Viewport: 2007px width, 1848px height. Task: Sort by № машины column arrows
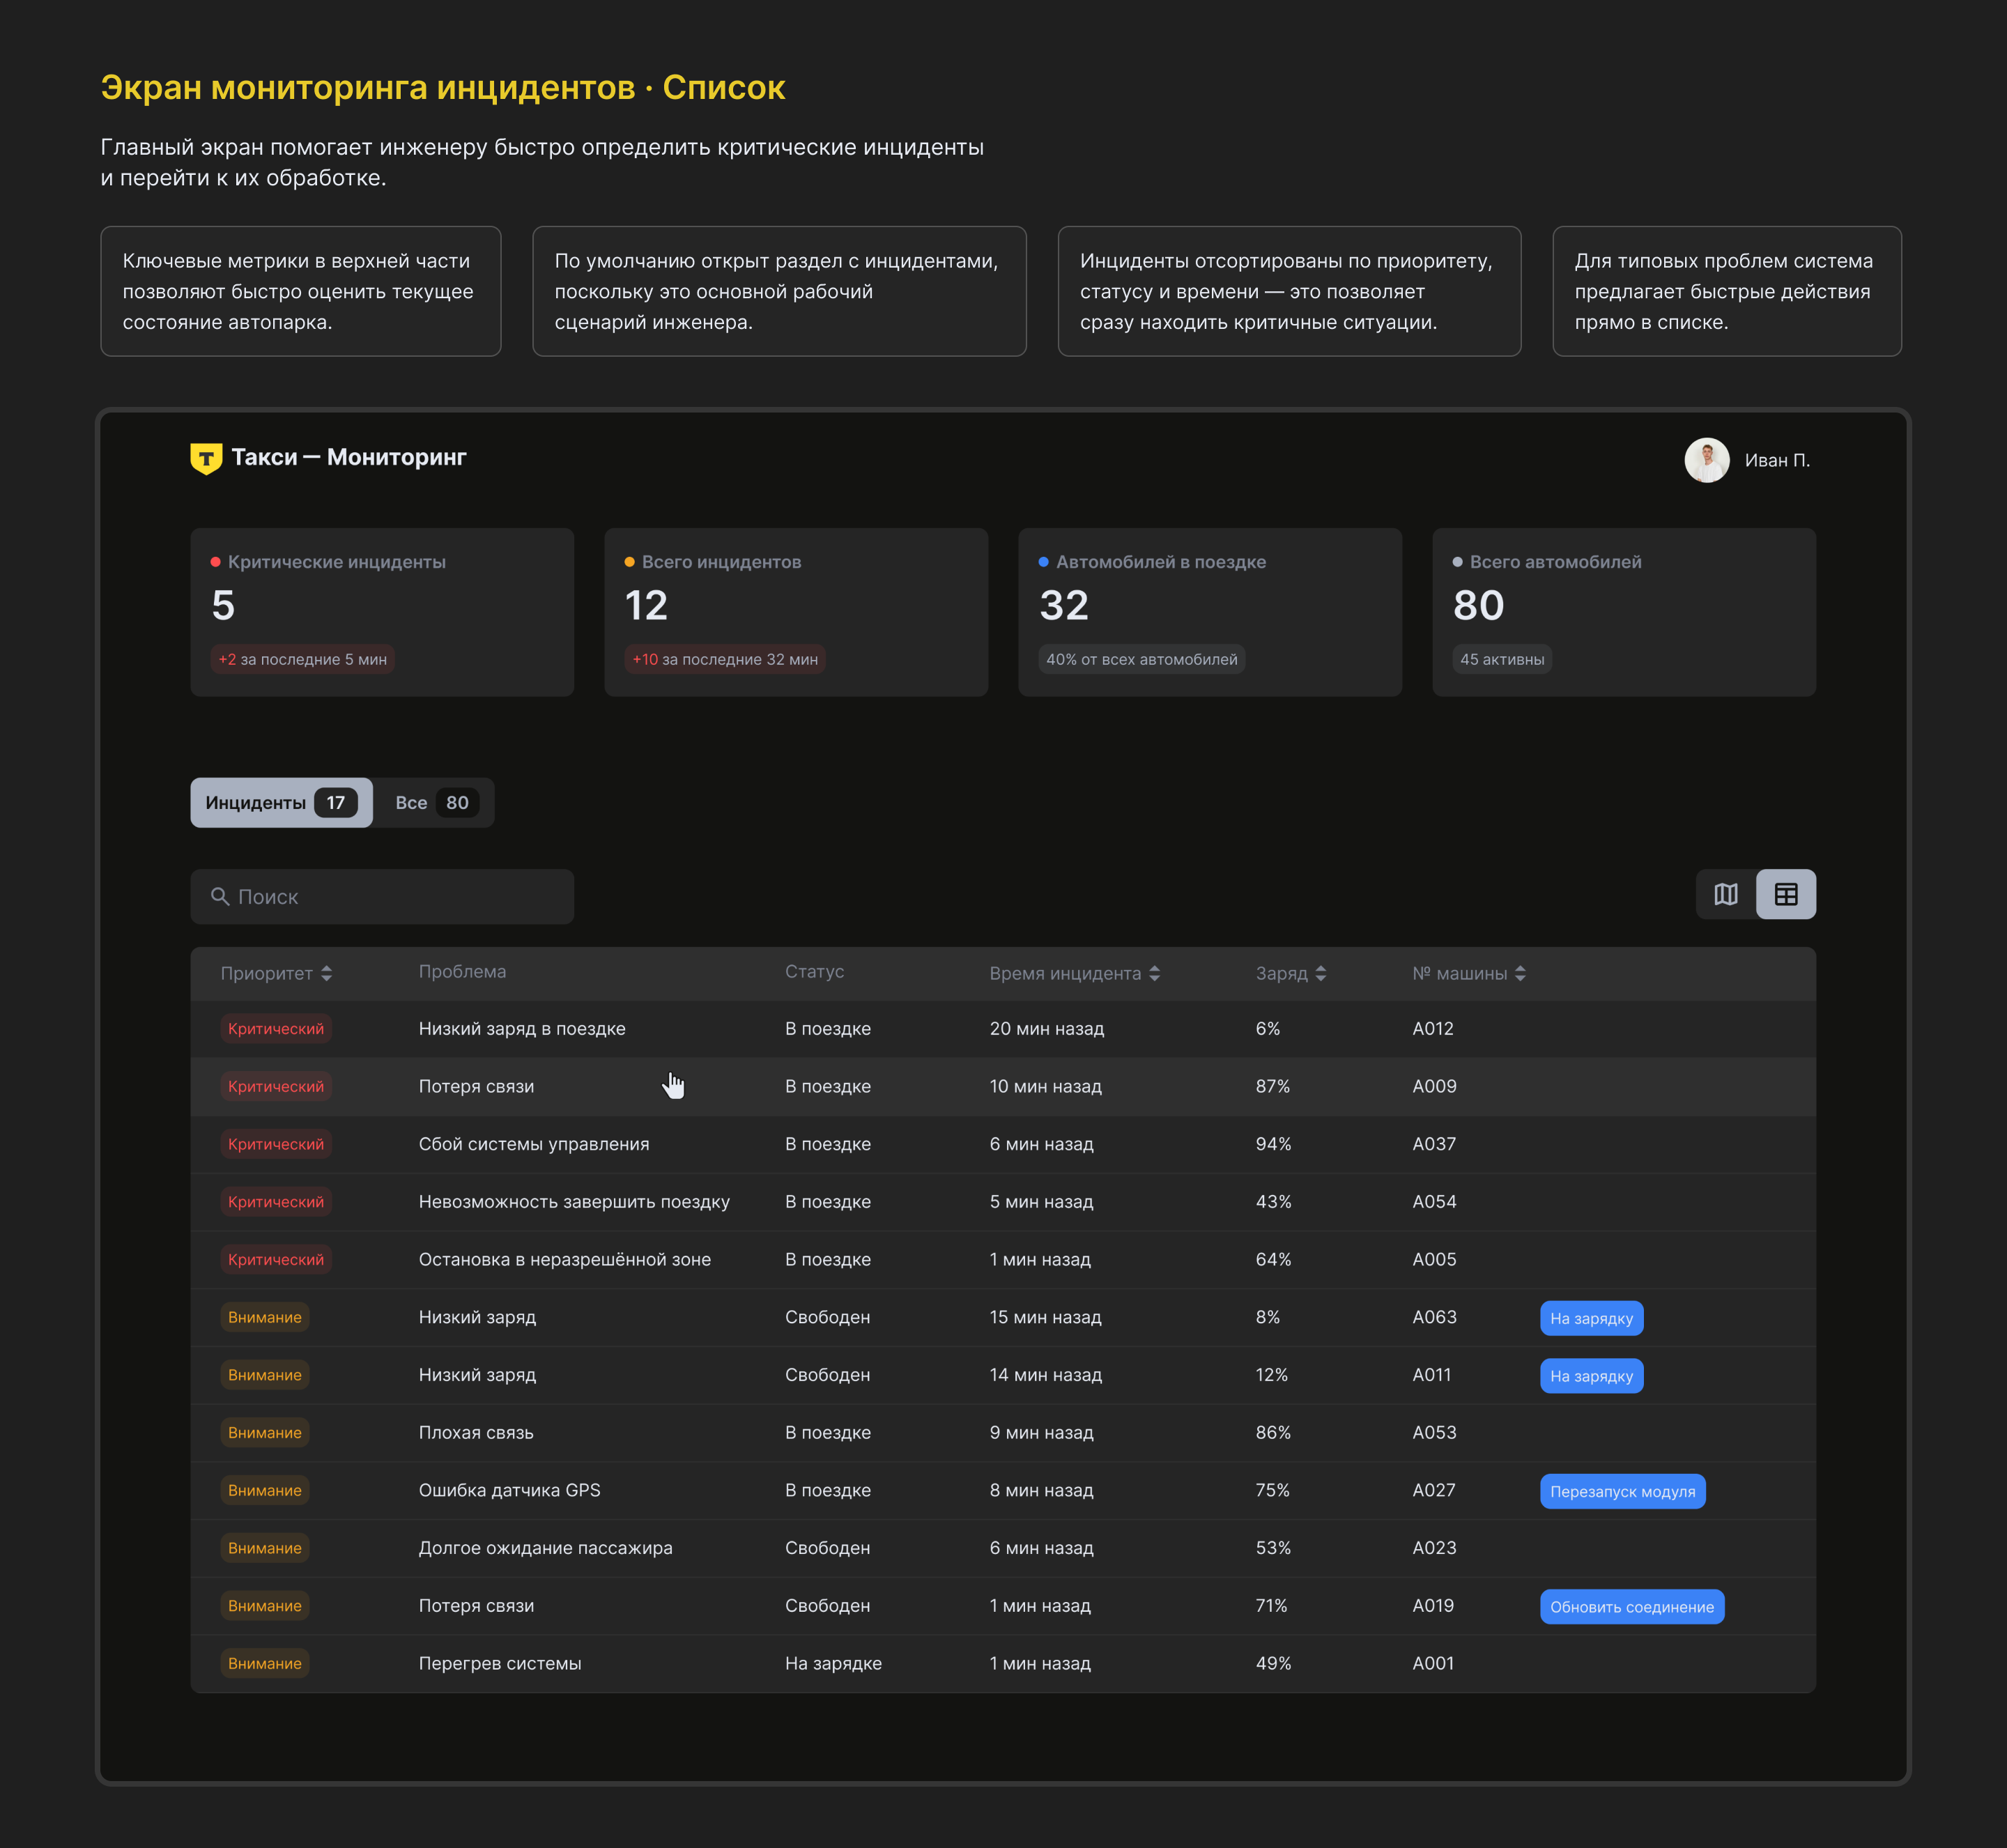click(x=1520, y=973)
